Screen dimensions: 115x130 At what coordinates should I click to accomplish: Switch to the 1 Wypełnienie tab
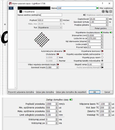[27, 12]
